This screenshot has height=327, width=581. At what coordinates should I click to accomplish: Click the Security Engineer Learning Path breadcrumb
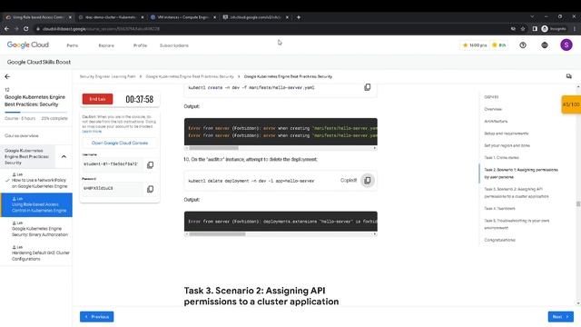pyautogui.click(x=108, y=76)
